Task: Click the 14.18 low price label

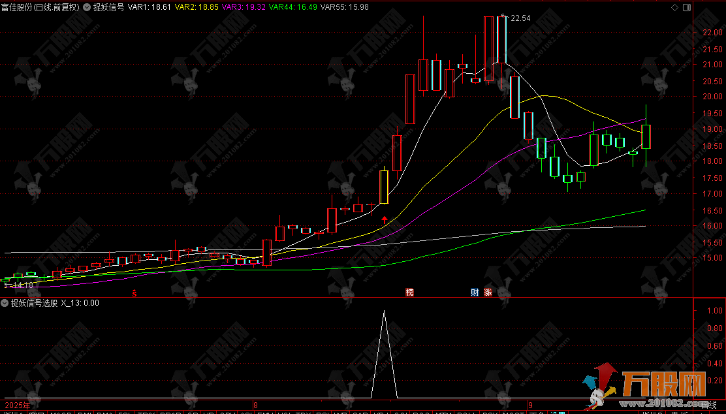Action: [x=23, y=285]
